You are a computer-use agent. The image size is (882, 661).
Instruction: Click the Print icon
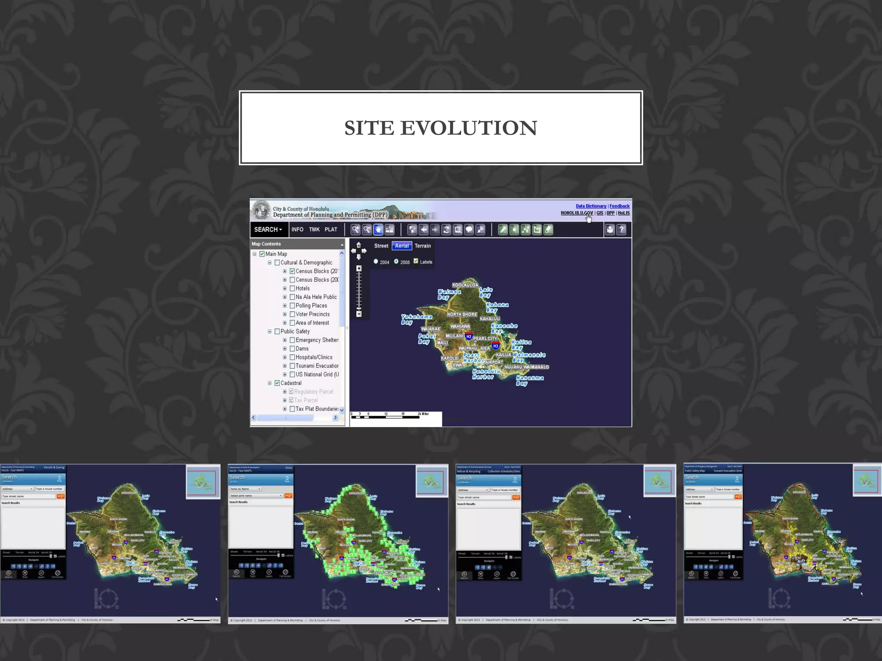[610, 230]
